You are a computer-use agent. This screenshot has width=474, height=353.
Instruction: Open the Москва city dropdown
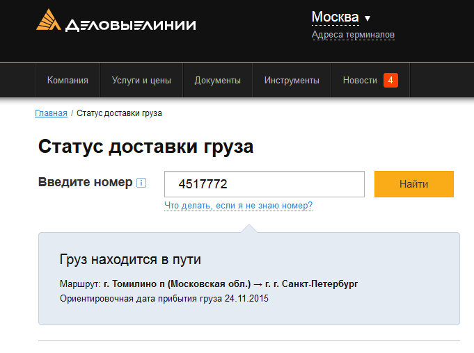pyautogui.click(x=341, y=17)
